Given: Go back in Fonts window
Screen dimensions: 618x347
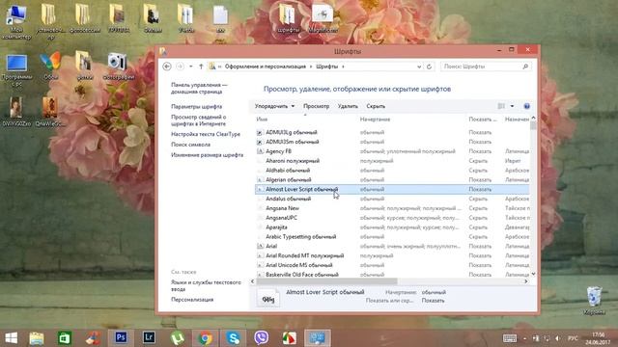Looking at the screenshot, I should click(167, 67).
